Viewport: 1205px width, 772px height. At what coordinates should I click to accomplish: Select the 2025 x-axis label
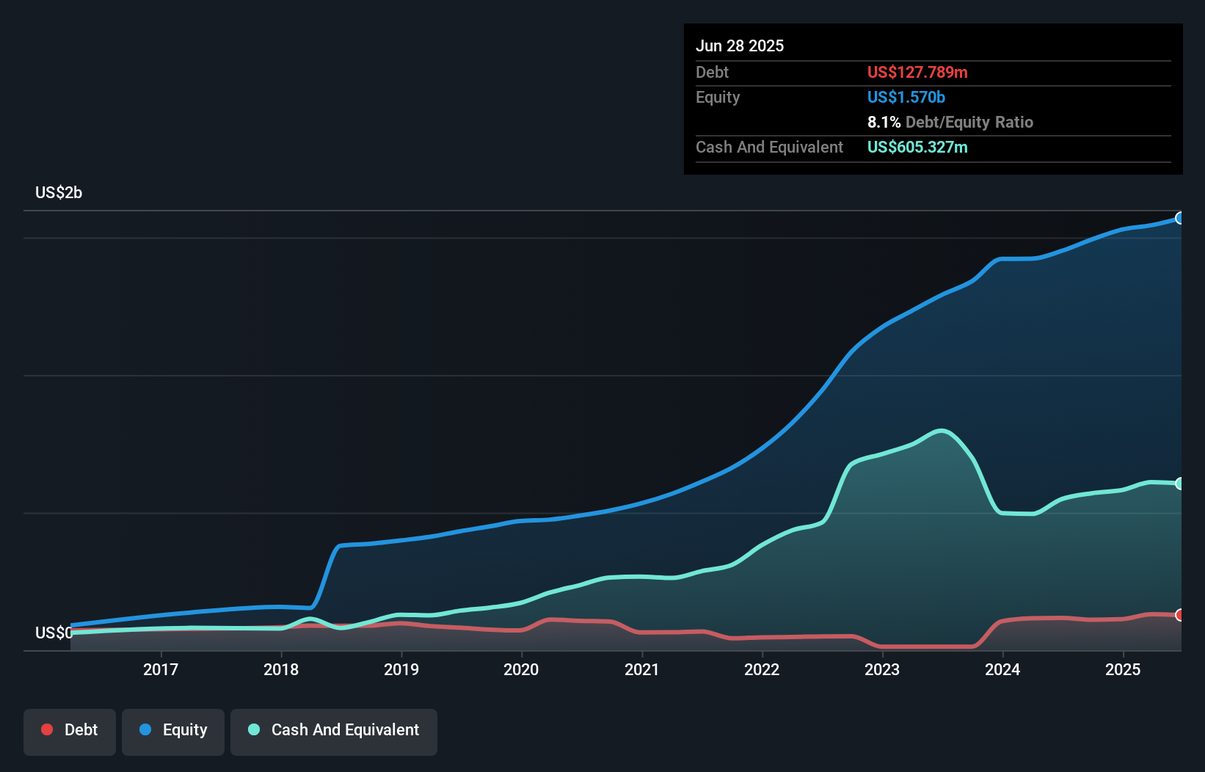[x=1123, y=669]
